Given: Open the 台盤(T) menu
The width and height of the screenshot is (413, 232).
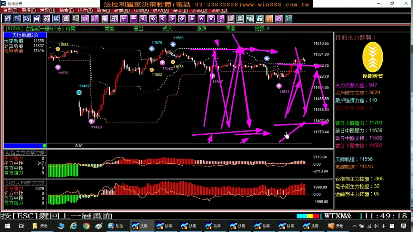Looking at the screenshot, I should pos(10,10).
